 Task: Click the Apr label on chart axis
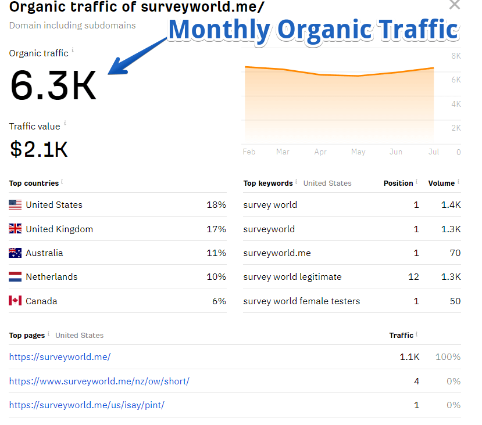(x=320, y=152)
